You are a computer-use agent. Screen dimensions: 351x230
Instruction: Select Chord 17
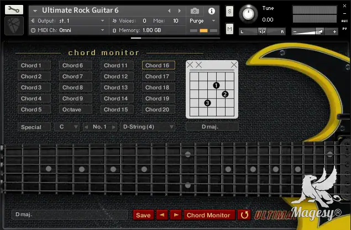pyautogui.click(x=159, y=76)
